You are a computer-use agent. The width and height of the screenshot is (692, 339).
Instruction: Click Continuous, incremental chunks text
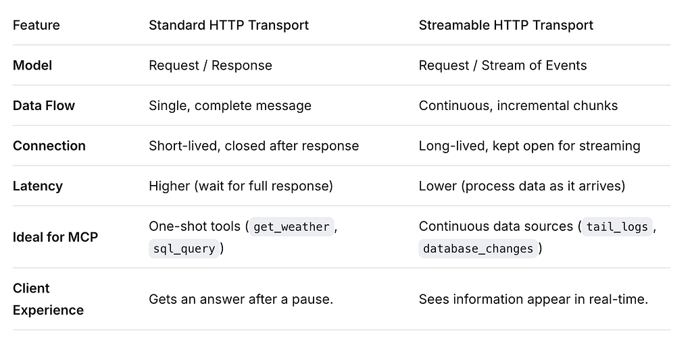518,106
